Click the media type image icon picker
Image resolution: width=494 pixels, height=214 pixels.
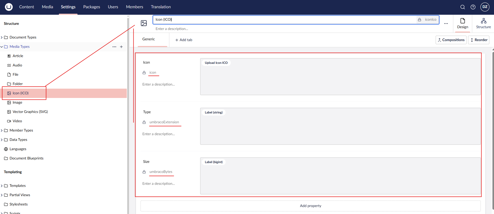pos(144,23)
